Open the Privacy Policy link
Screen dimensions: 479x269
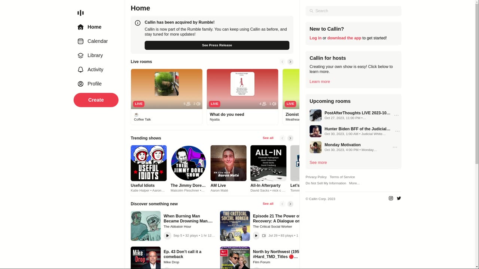click(x=316, y=177)
